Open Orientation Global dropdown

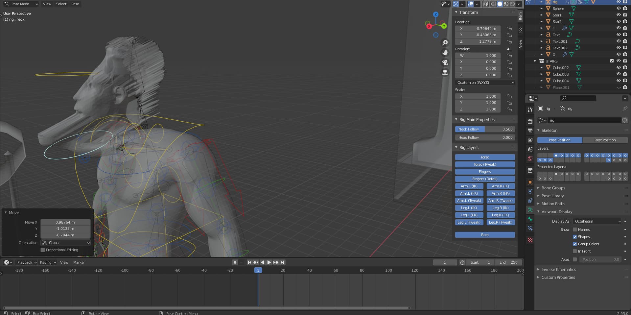tap(65, 243)
